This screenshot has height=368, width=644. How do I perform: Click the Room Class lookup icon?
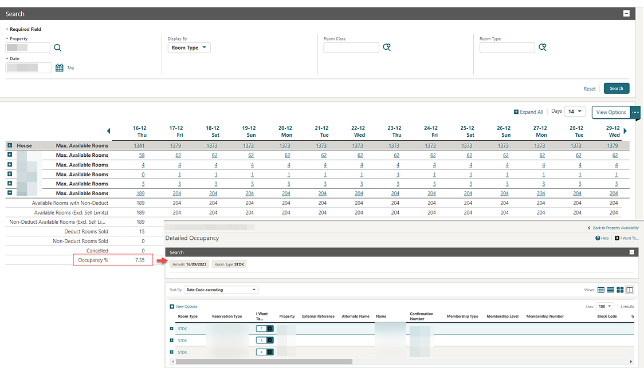click(x=387, y=48)
